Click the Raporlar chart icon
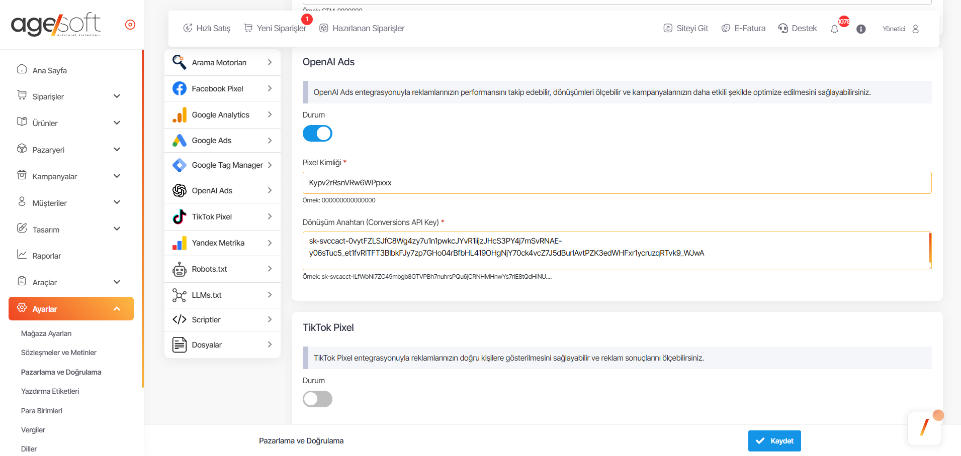 point(22,254)
